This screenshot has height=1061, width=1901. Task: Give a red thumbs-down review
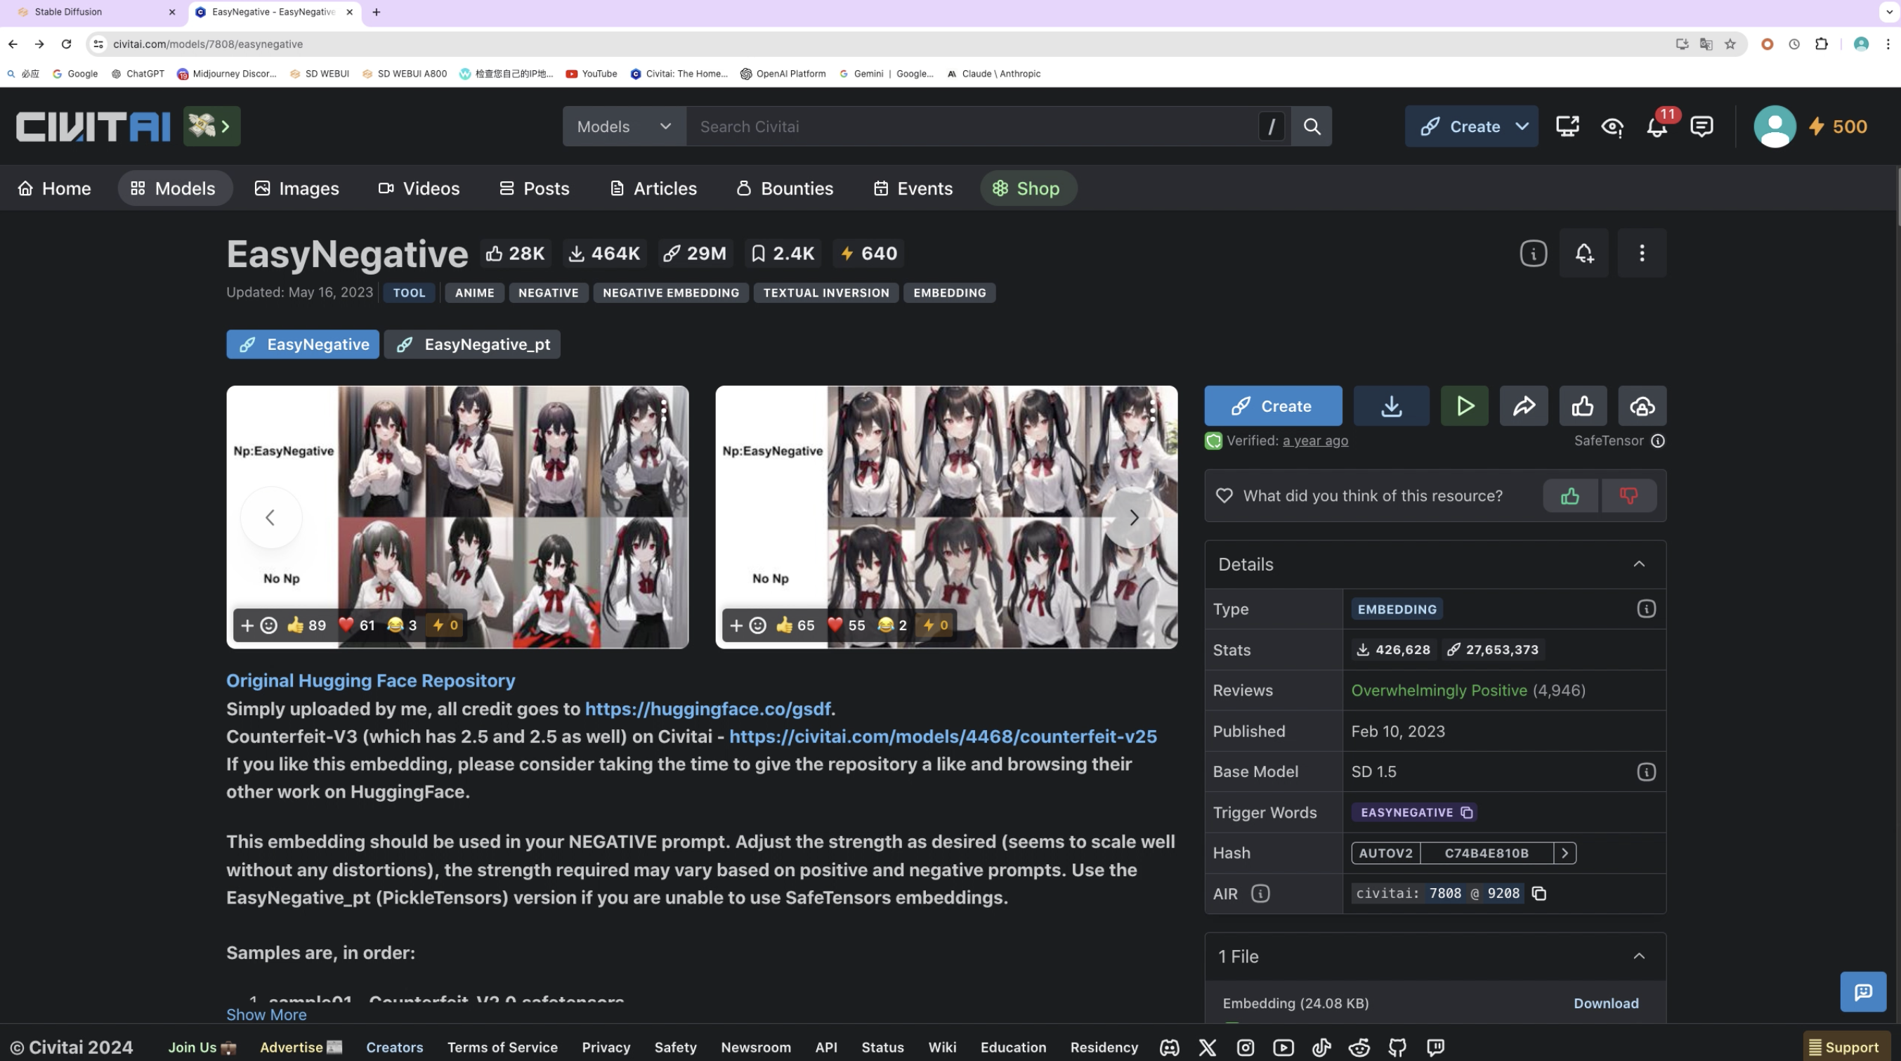[x=1628, y=495]
